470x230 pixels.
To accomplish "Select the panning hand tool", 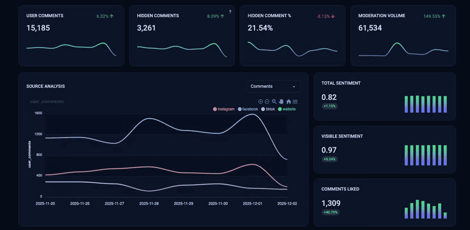I will 281,102.
